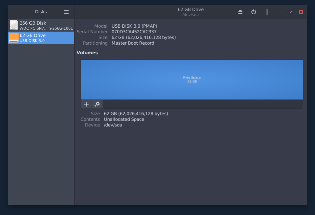315x215 pixels.
Task: Open the drive options three-dot menu
Action: pyautogui.click(x=267, y=12)
